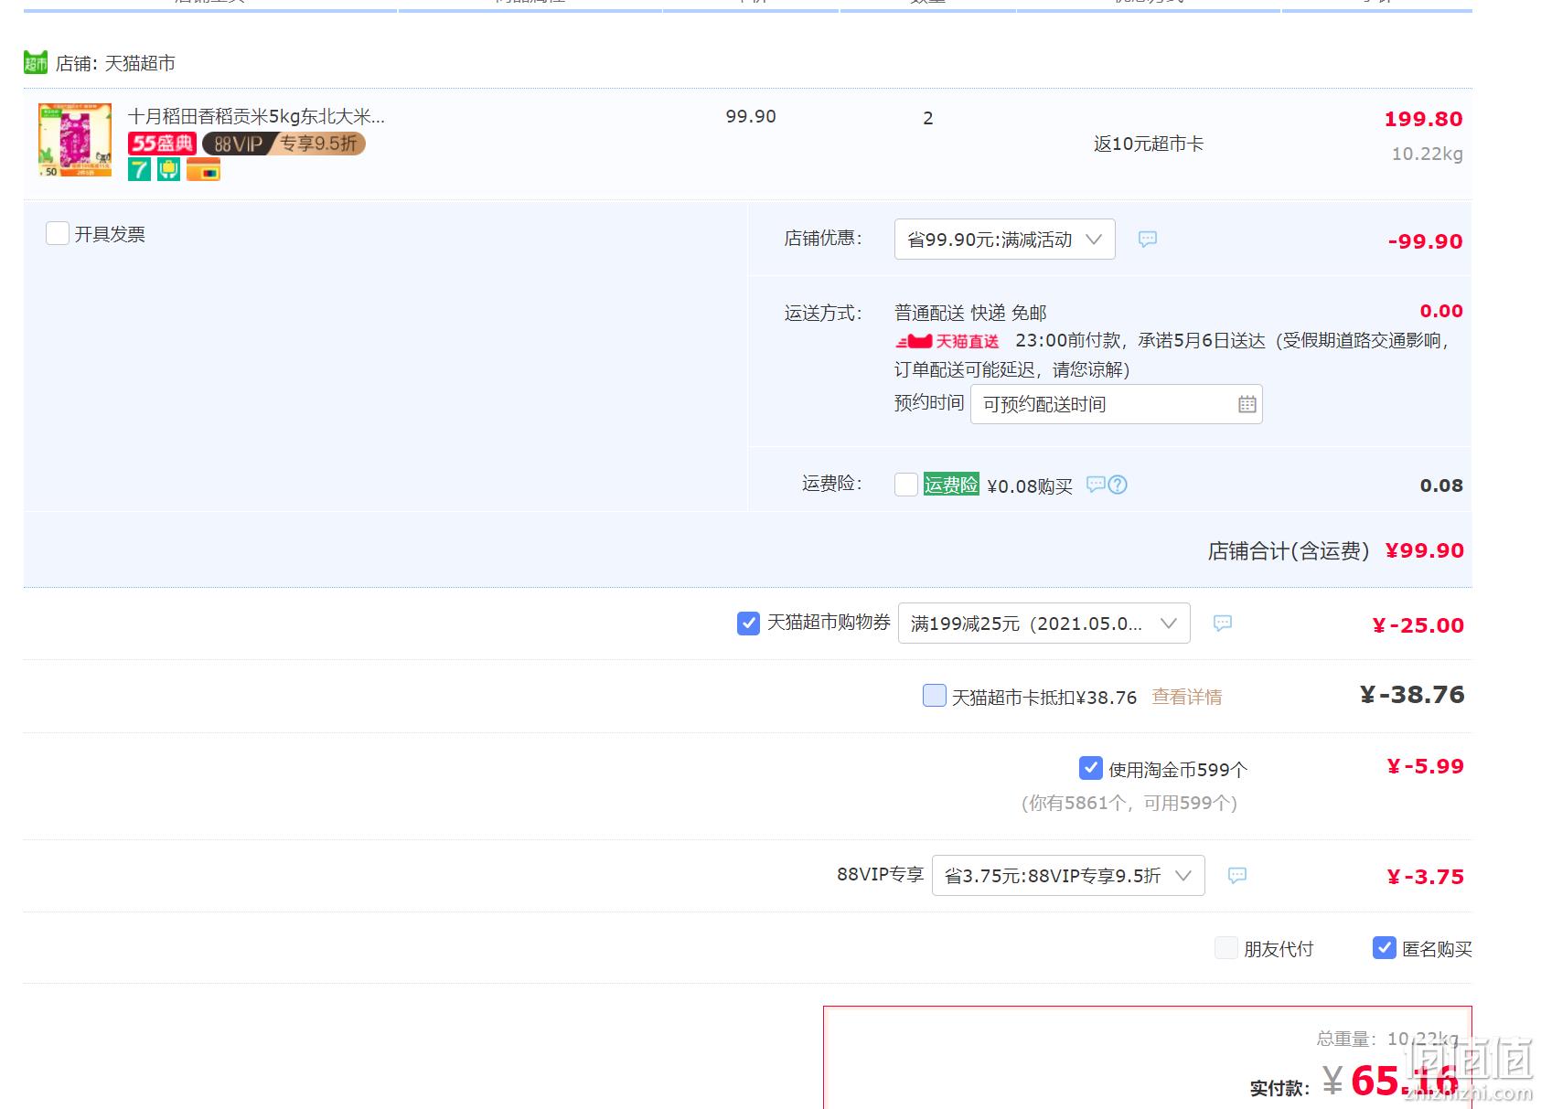
Task: Click the ¥-3.75 88VIP discount amount
Action: pos(1425,877)
